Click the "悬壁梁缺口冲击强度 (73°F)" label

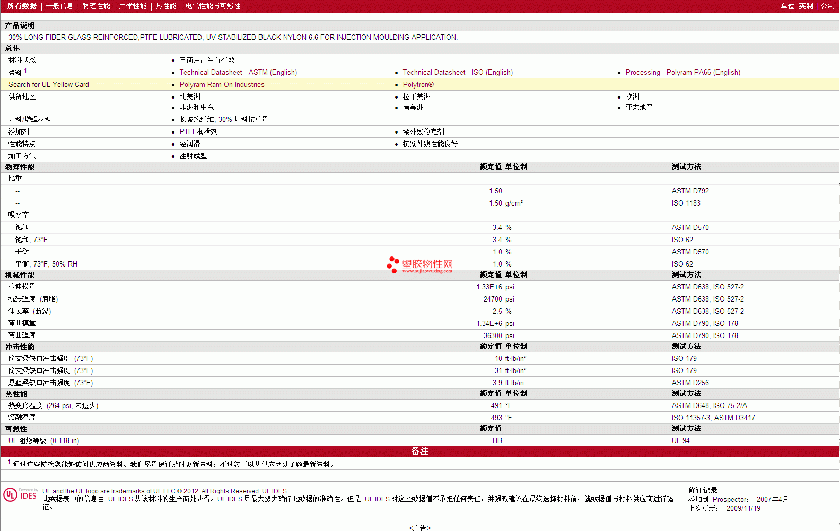click(51, 383)
